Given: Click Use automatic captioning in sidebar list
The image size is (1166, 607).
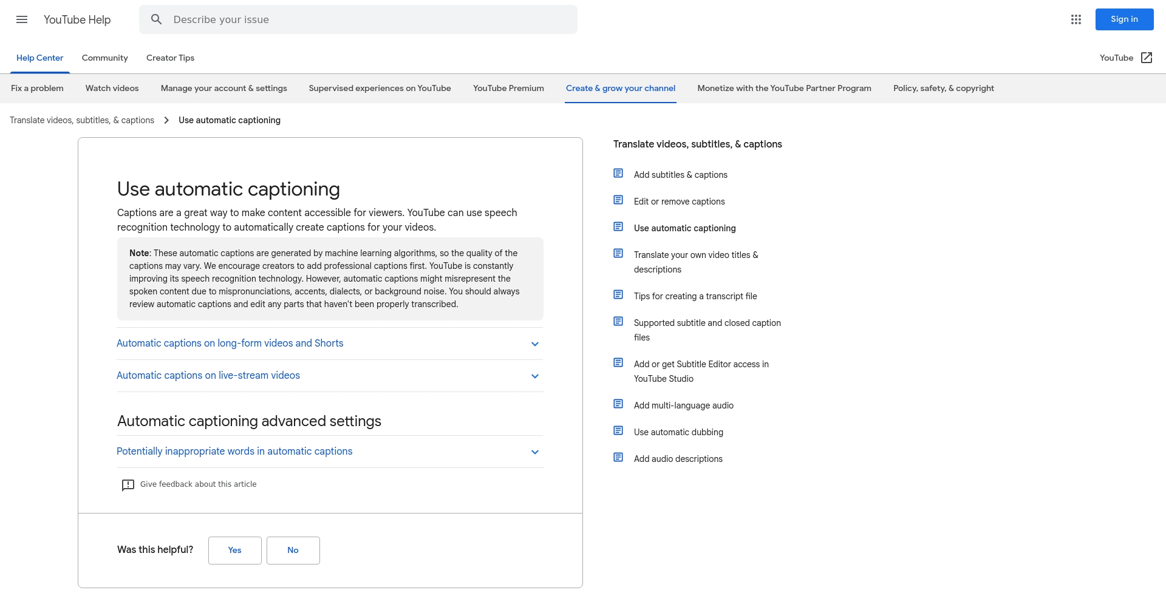Looking at the screenshot, I should coord(685,228).
